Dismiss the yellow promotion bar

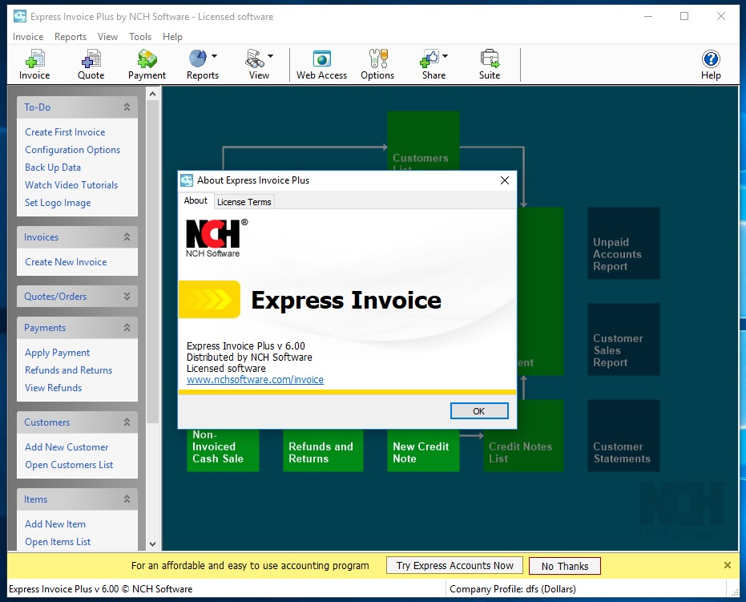(x=728, y=565)
